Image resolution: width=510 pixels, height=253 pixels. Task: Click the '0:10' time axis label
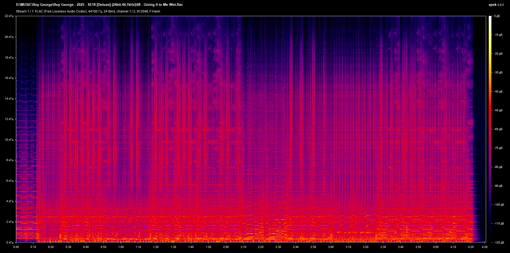coord(33,247)
